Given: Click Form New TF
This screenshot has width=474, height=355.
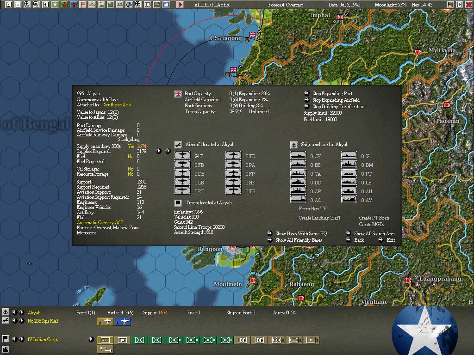Looking at the screenshot, I should (x=312, y=208).
